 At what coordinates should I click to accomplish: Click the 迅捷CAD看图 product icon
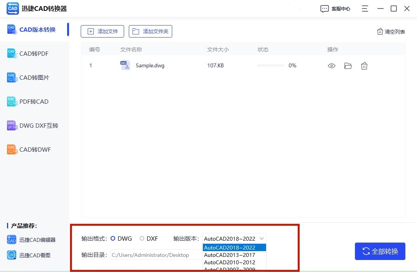(11, 255)
